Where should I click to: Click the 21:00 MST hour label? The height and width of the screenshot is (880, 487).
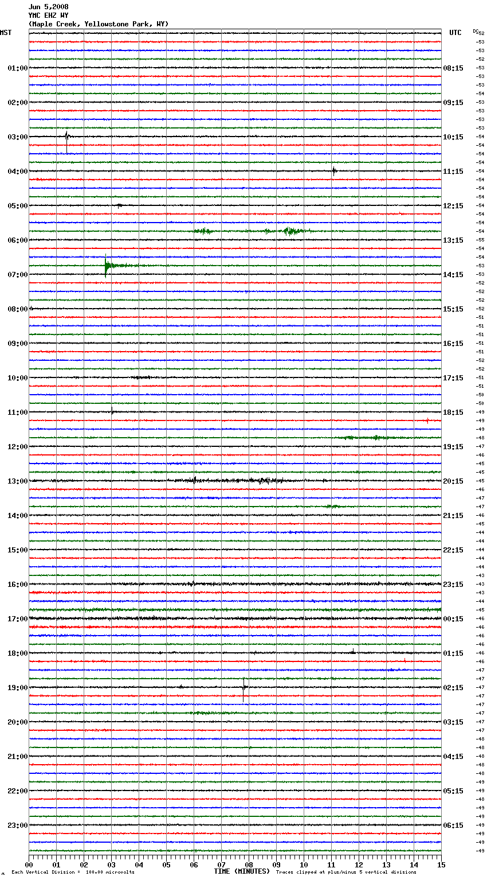point(18,757)
